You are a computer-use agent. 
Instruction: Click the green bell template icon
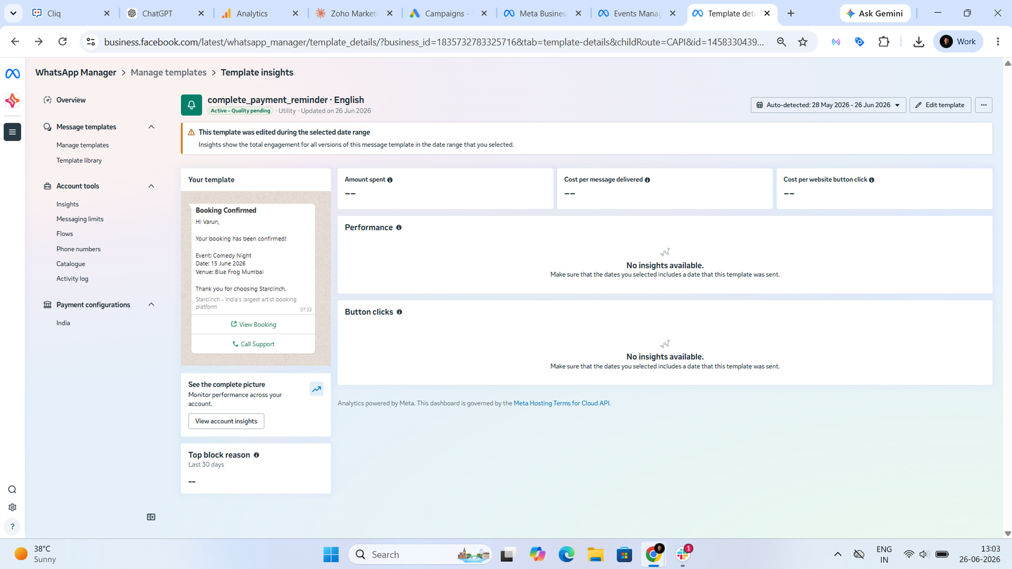[x=192, y=105]
